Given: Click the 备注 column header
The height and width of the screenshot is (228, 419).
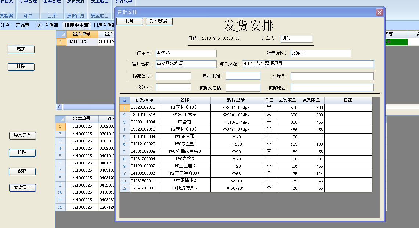Looking at the screenshot, I should [348, 100].
